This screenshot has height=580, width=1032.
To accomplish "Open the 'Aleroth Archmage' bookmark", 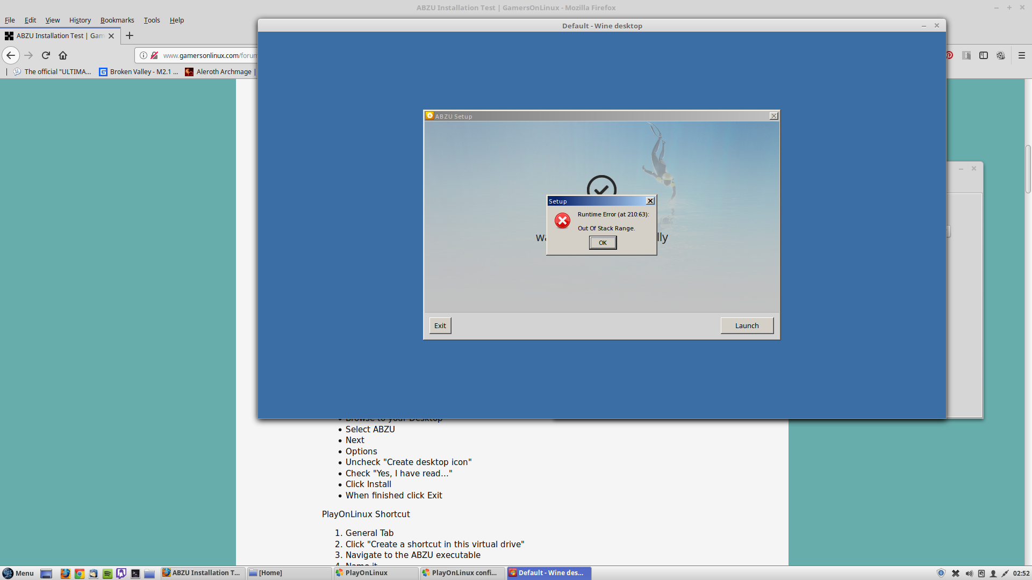I will pyautogui.click(x=218, y=71).
